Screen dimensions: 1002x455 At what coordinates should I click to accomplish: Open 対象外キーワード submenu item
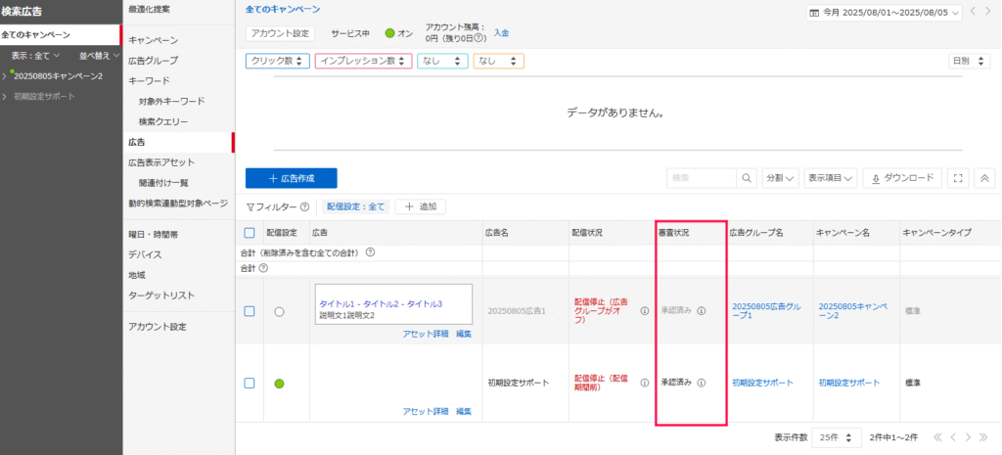171,102
